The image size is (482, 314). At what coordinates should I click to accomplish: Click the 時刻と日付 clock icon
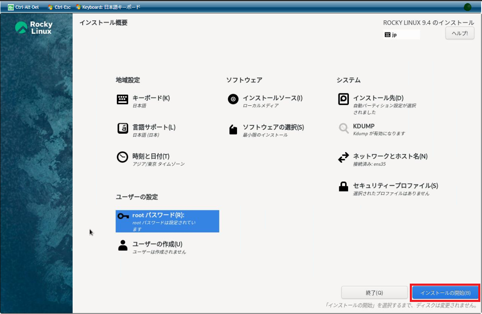point(122,157)
